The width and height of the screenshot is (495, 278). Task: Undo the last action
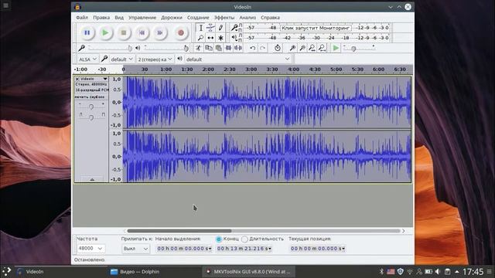pyautogui.click(x=253, y=48)
